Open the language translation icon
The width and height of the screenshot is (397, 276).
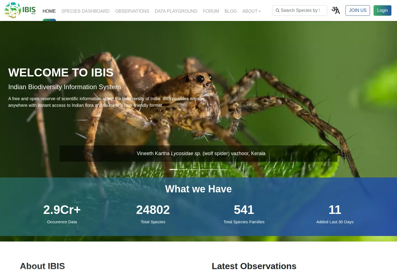pos(336,10)
